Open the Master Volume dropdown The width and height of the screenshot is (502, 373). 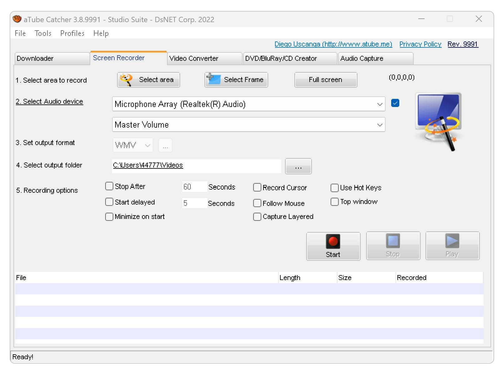tap(249, 125)
